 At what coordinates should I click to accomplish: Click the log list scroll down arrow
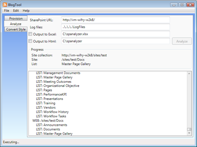[x=189, y=133]
